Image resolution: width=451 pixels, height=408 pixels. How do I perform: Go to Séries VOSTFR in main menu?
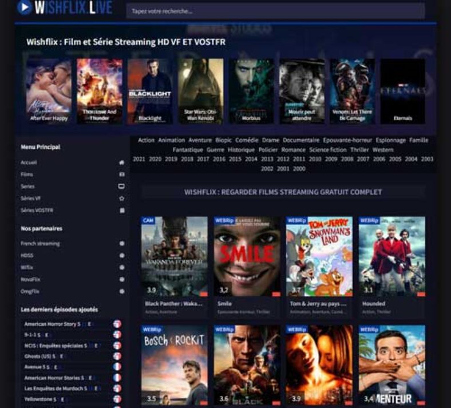point(37,211)
